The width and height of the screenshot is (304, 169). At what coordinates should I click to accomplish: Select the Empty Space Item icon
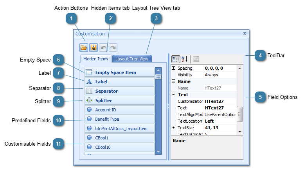(x=89, y=72)
